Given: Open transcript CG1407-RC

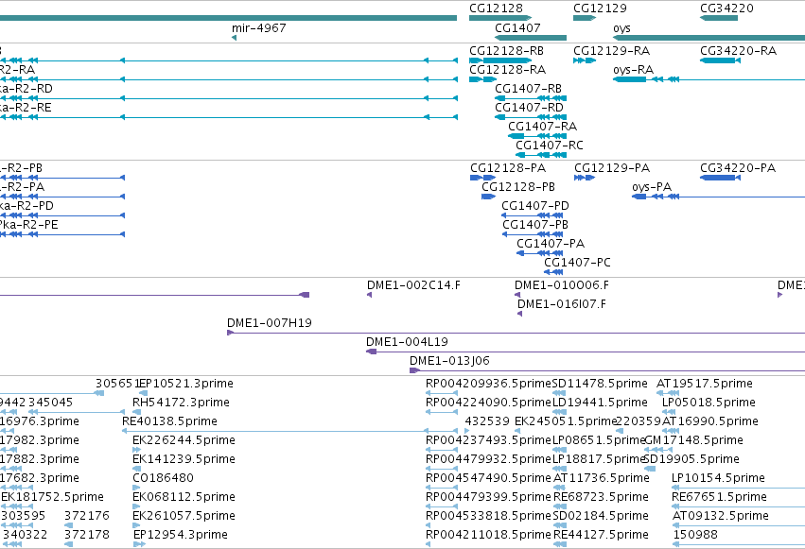Looking at the screenshot, I should click(x=550, y=146).
